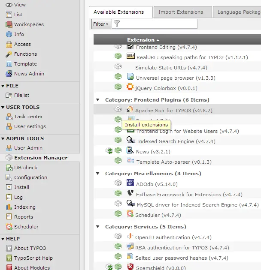The height and width of the screenshot is (270, 261).
Task: Open the List module icon
Action: 9,15
